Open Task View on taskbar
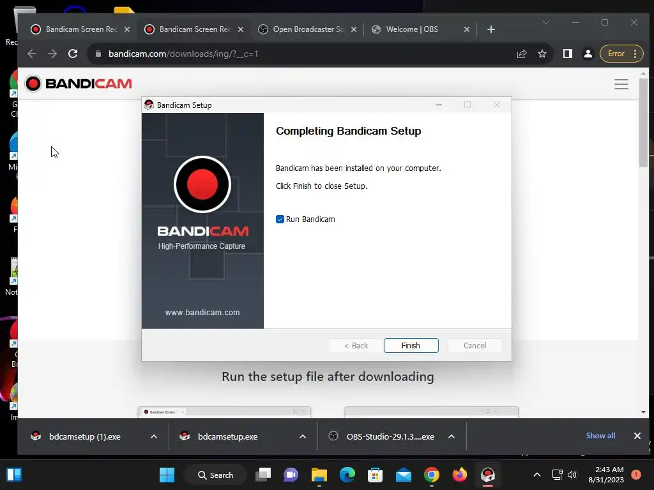 pyautogui.click(x=263, y=475)
